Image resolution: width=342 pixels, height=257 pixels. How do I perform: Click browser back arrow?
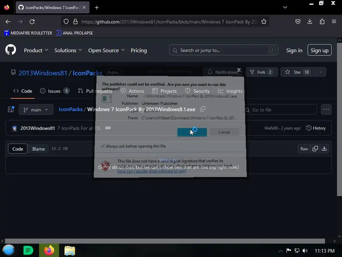(8, 22)
